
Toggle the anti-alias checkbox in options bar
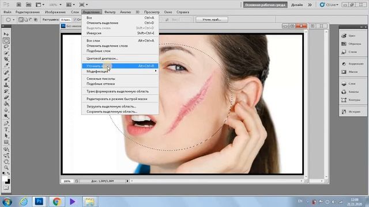(x=75, y=20)
